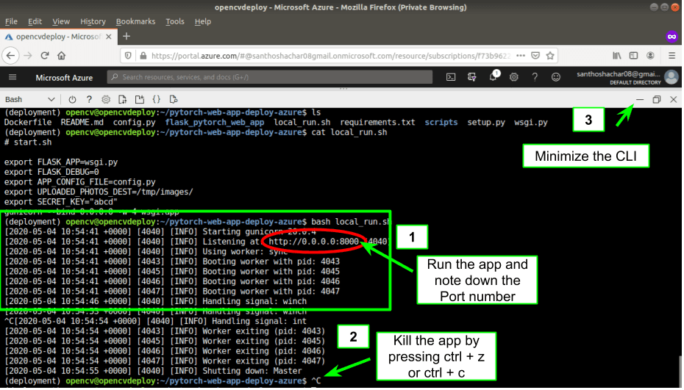Open Azure portal settings gear
The image size is (684, 390).
[x=514, y=77]
